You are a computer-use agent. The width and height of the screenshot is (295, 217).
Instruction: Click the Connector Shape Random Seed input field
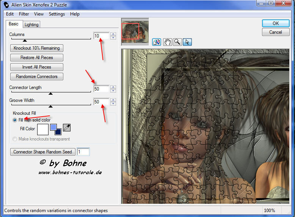(83, 152)
